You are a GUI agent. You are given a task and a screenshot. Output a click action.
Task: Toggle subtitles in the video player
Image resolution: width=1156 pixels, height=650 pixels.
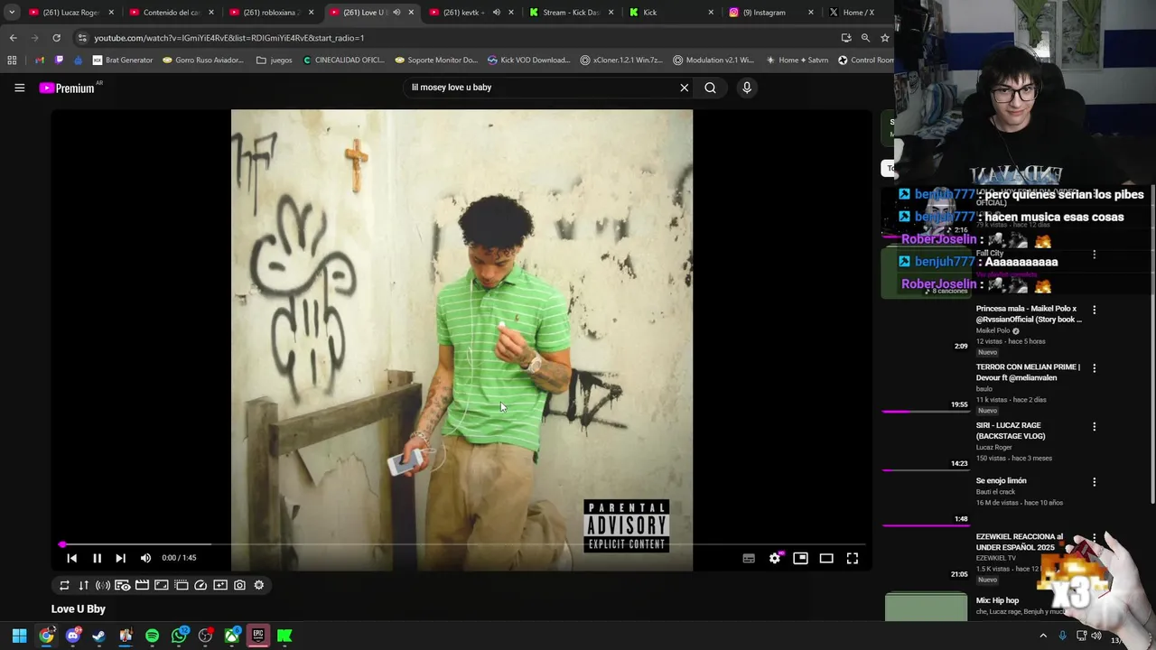pyautogui.click(x=749, y=558)
